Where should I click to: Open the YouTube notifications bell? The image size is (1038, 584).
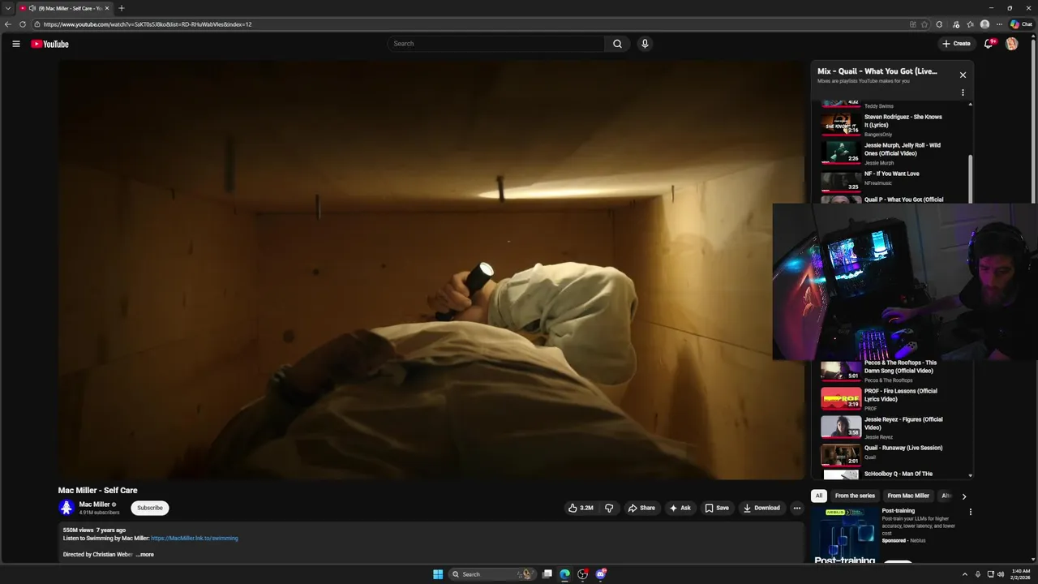(988, 44)
